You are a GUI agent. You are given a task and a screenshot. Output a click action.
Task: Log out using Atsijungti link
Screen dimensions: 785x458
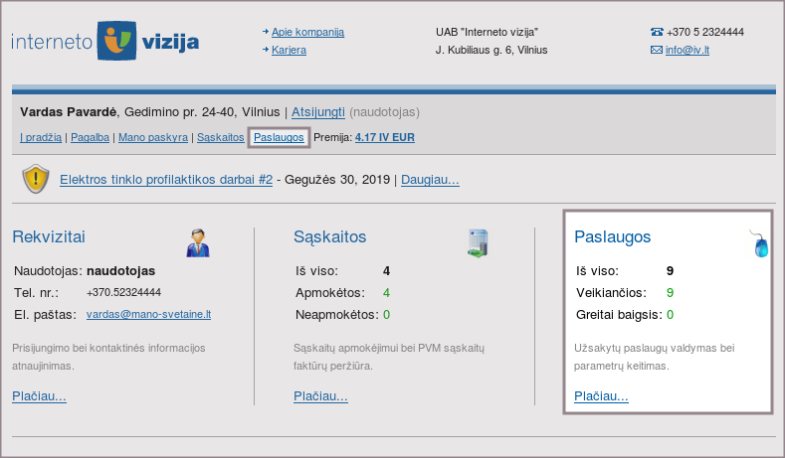[x=318, y=111]
